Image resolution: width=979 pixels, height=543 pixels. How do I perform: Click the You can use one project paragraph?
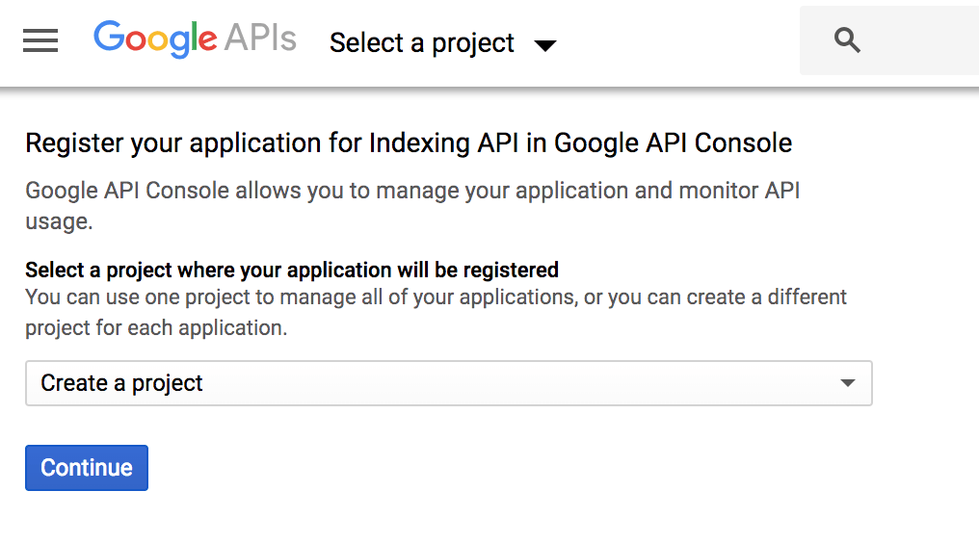(436, 312)
